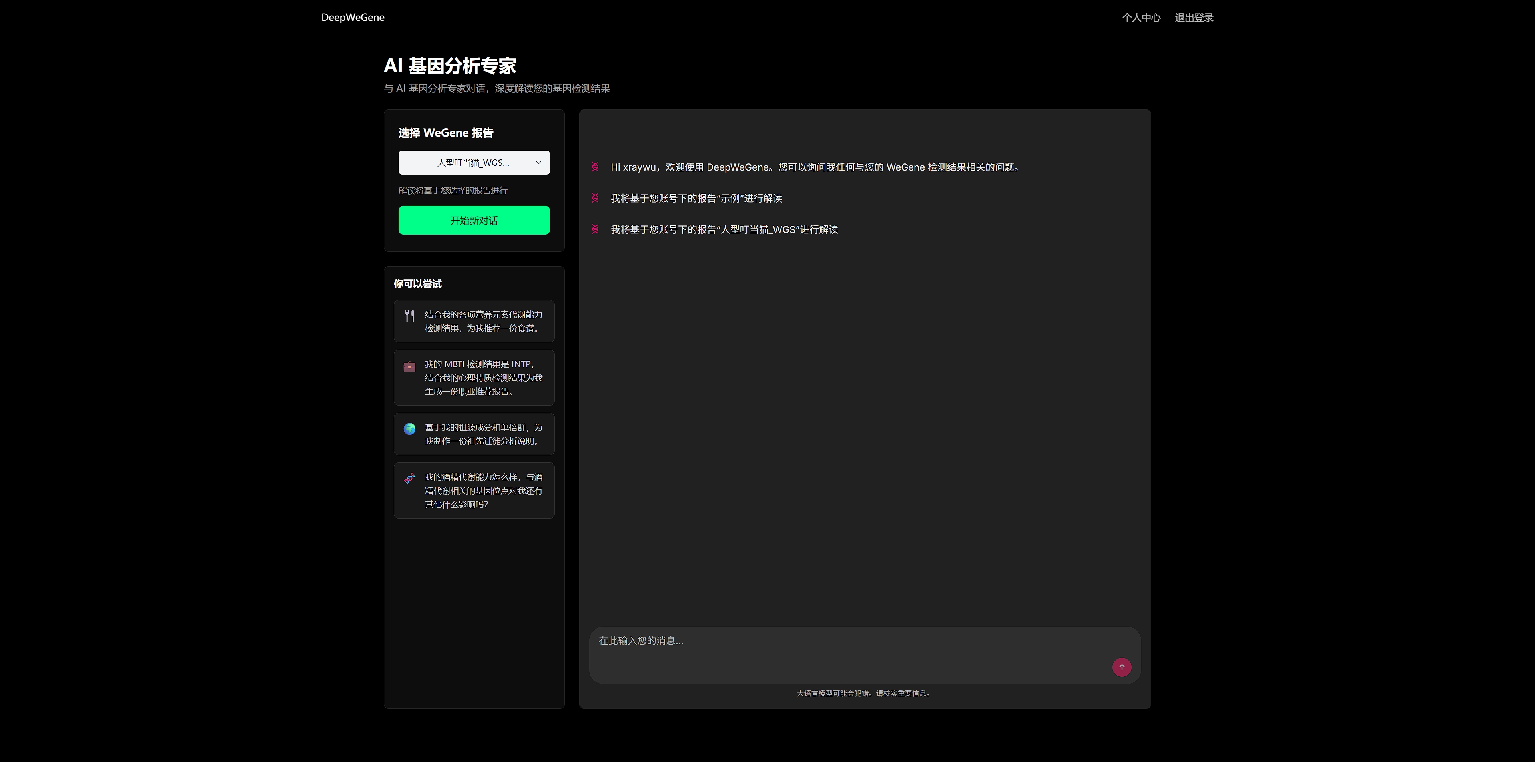Click the DNA icon on alcohol suggestion
The width and height of the screenshot is (1535, 762).
(x=409, y=478)
